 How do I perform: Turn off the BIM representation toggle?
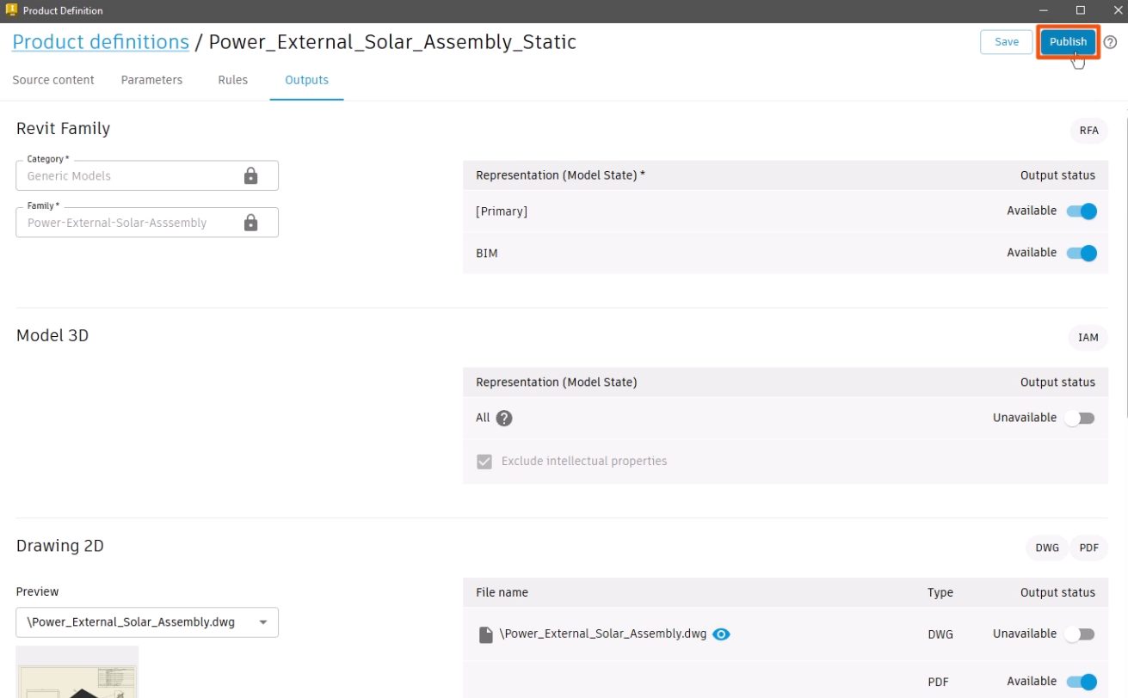(1082, 254)
